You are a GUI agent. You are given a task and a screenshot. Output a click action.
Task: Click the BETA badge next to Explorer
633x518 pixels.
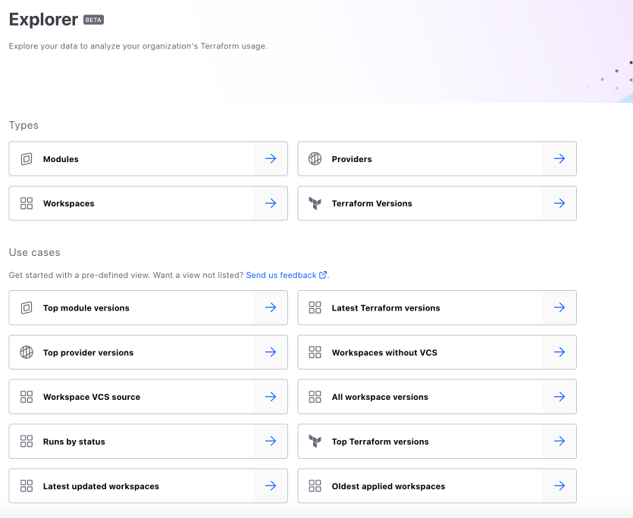pos(93,20)
